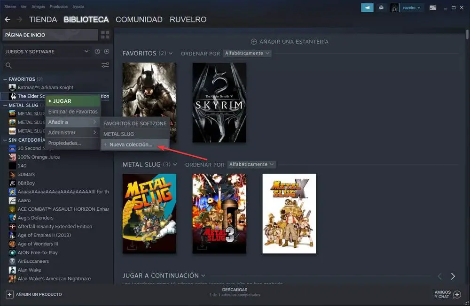
Task: Add game to METAL SLUG collection
Action: point(135,134)
